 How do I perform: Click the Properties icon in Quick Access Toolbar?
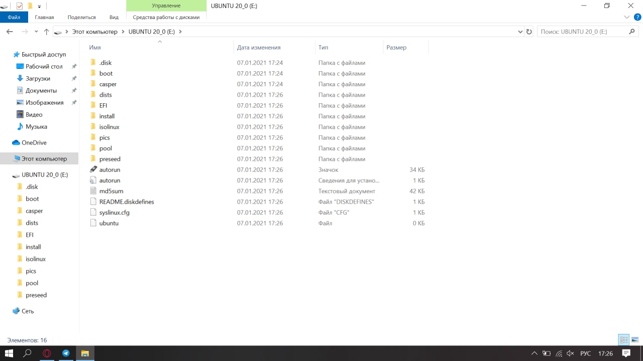(20, 6)
